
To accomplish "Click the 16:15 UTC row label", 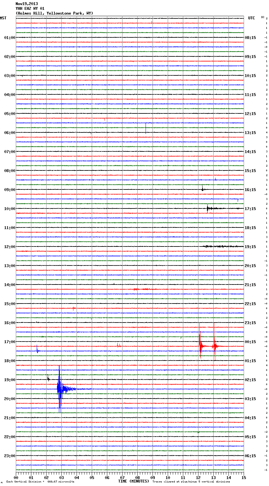I will pos(250,190).
